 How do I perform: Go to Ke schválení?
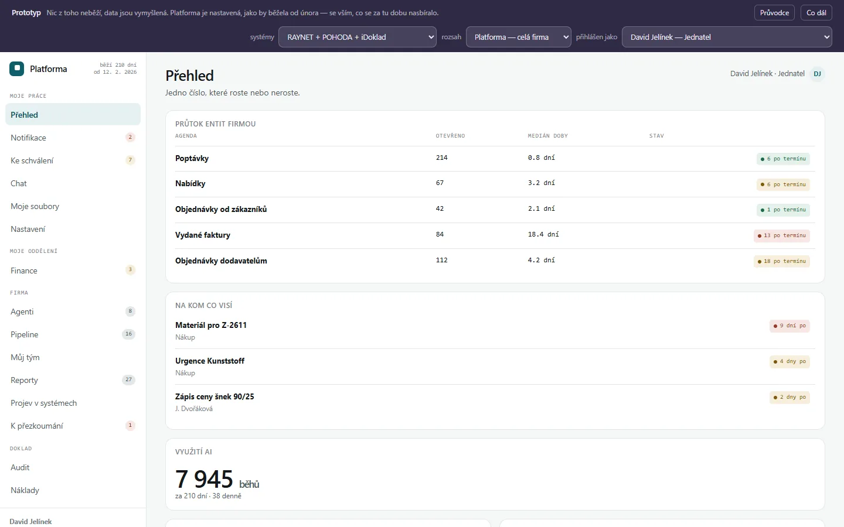[x=73, y=160]
